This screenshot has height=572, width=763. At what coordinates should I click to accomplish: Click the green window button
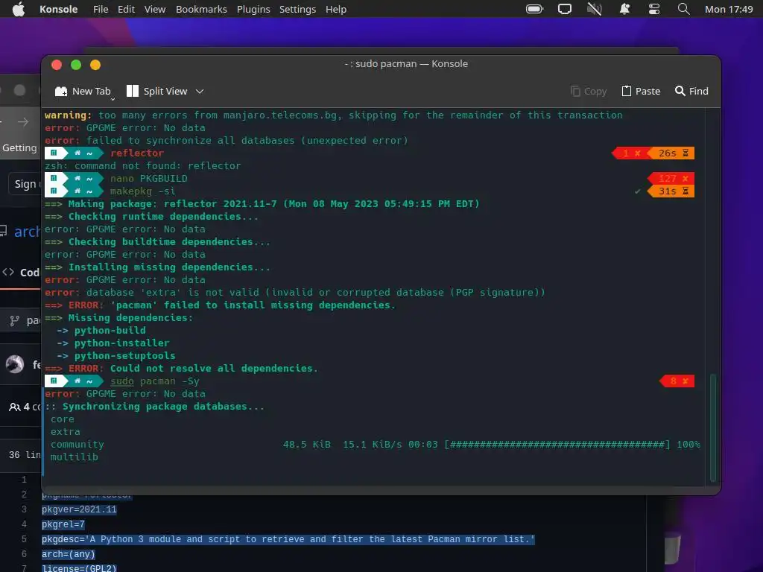[x=76, y=65]
